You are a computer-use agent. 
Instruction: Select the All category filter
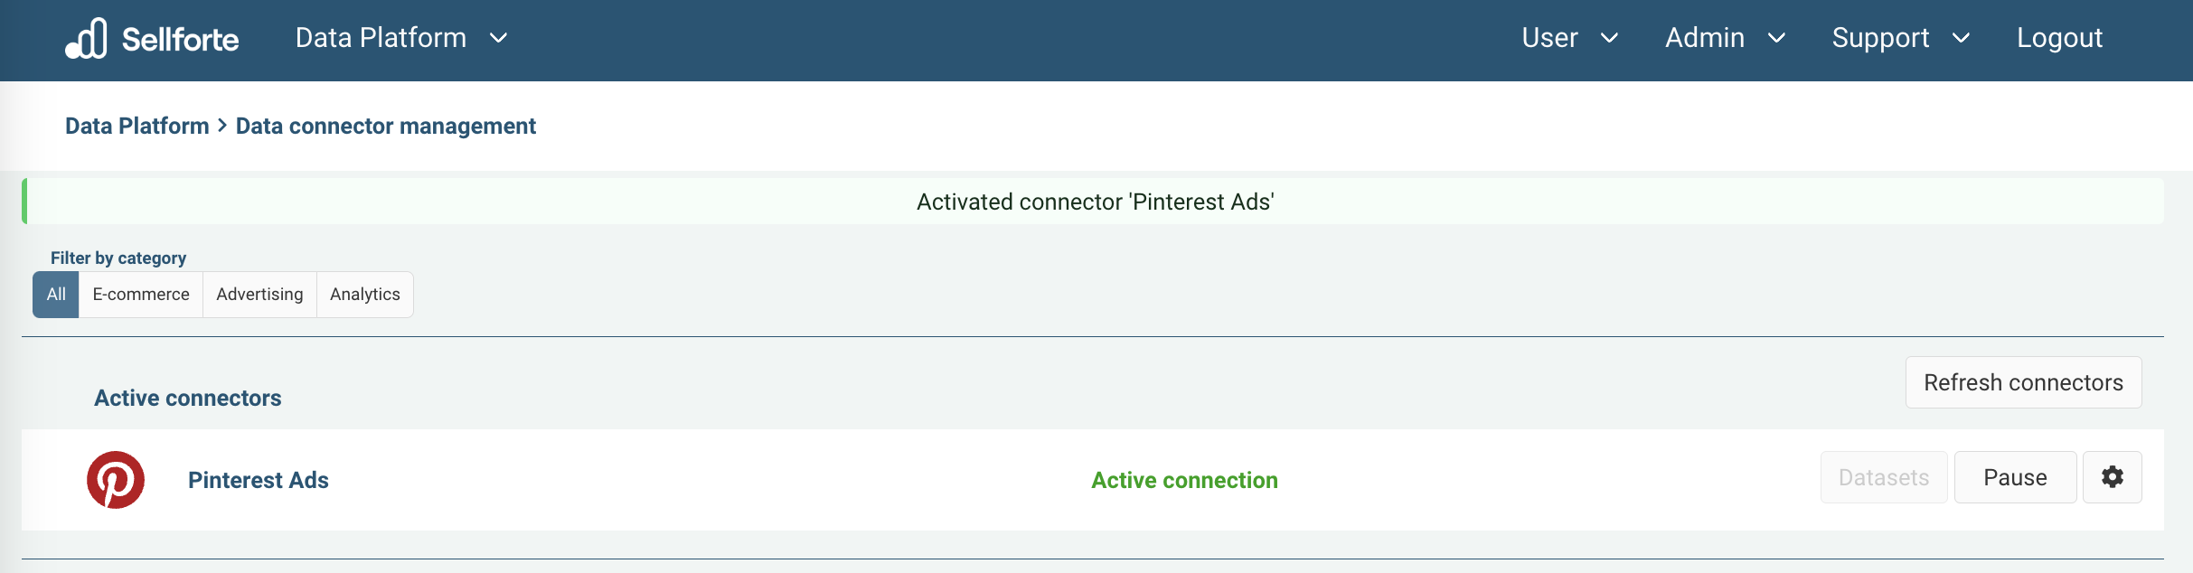click(x=56, y=295)
